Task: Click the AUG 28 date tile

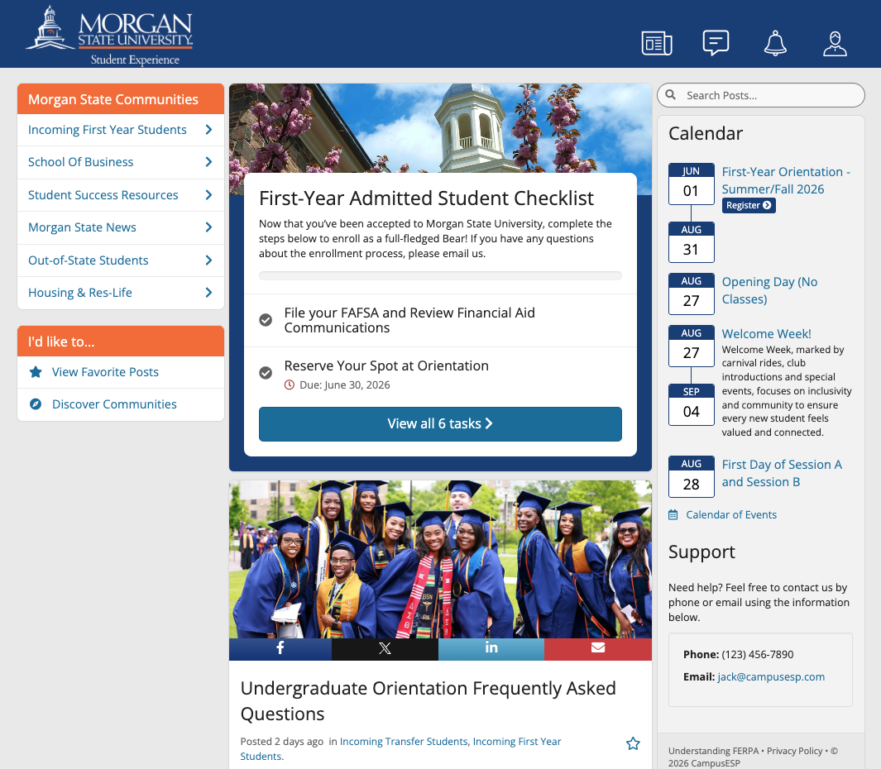Action: [x=691, y=477]
